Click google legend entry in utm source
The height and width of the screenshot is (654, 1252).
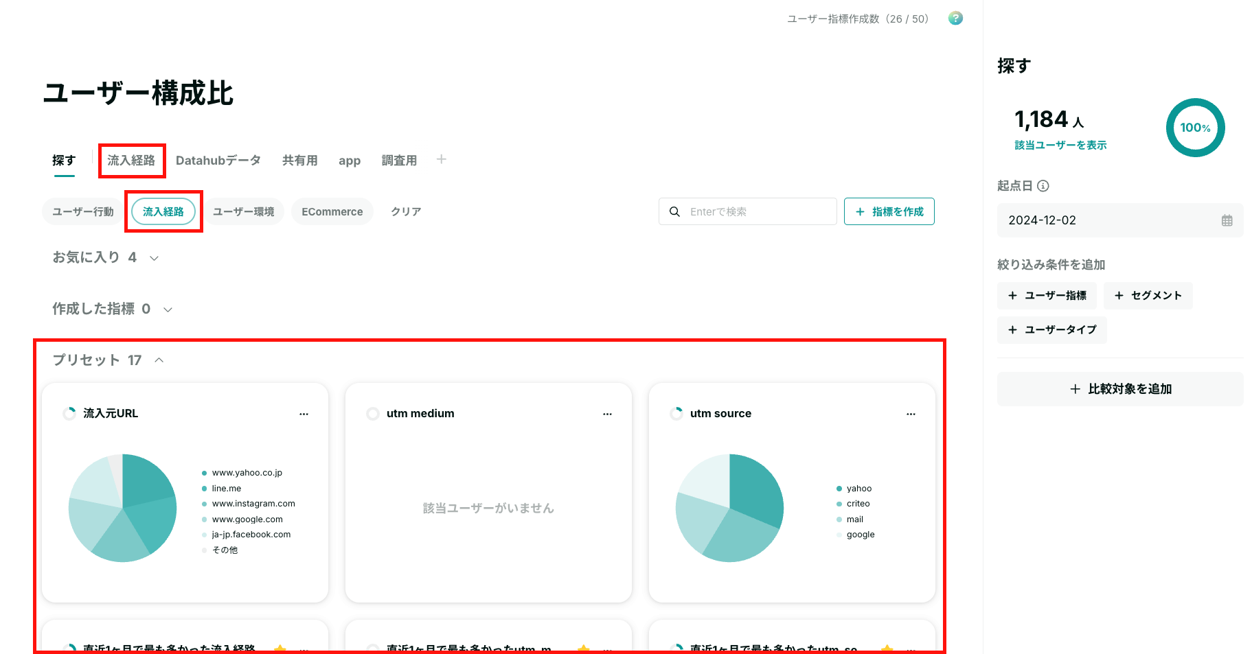(x=856, y=535)
